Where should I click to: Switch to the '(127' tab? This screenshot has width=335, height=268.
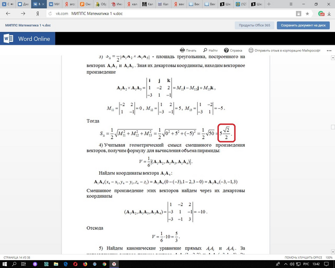click(x=241, y=4)
